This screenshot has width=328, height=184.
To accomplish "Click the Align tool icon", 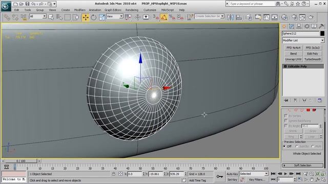I will pyautogui.click(x=239, y=17).
